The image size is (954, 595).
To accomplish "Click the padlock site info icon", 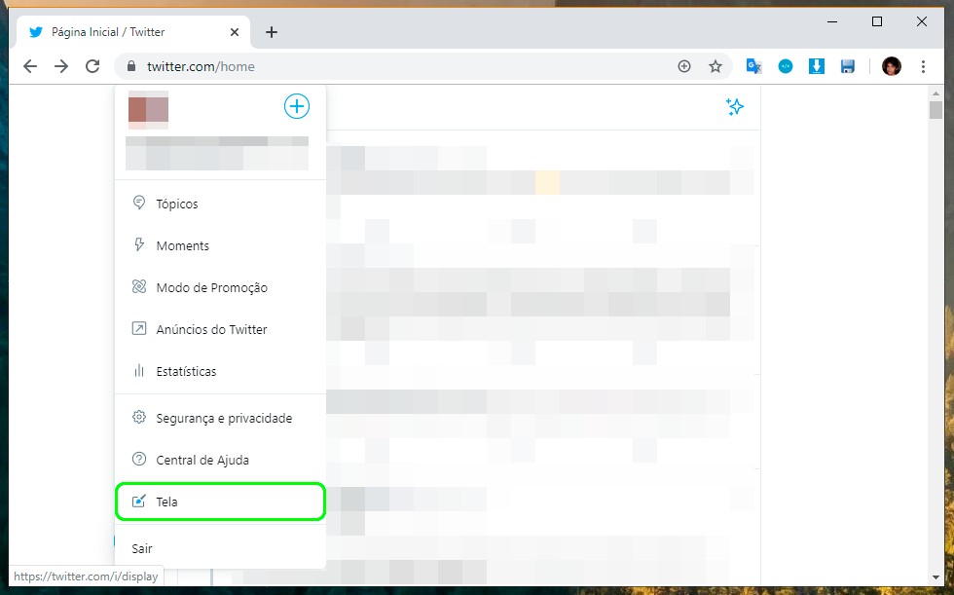I will [130, 66].
